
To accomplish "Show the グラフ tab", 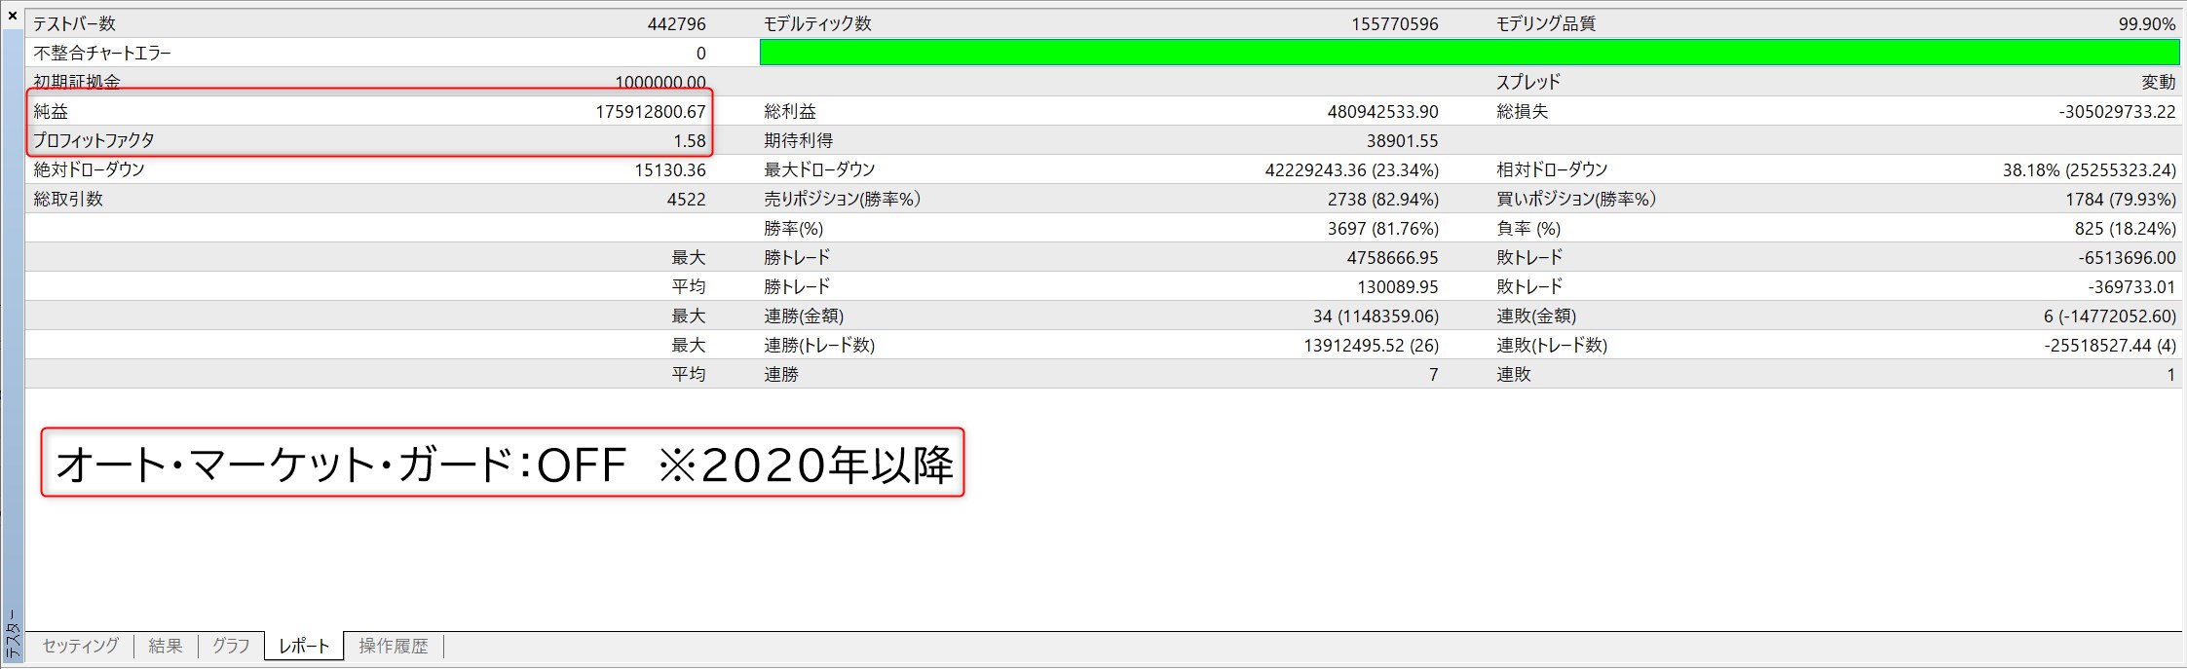I will [x=231, y=646].
